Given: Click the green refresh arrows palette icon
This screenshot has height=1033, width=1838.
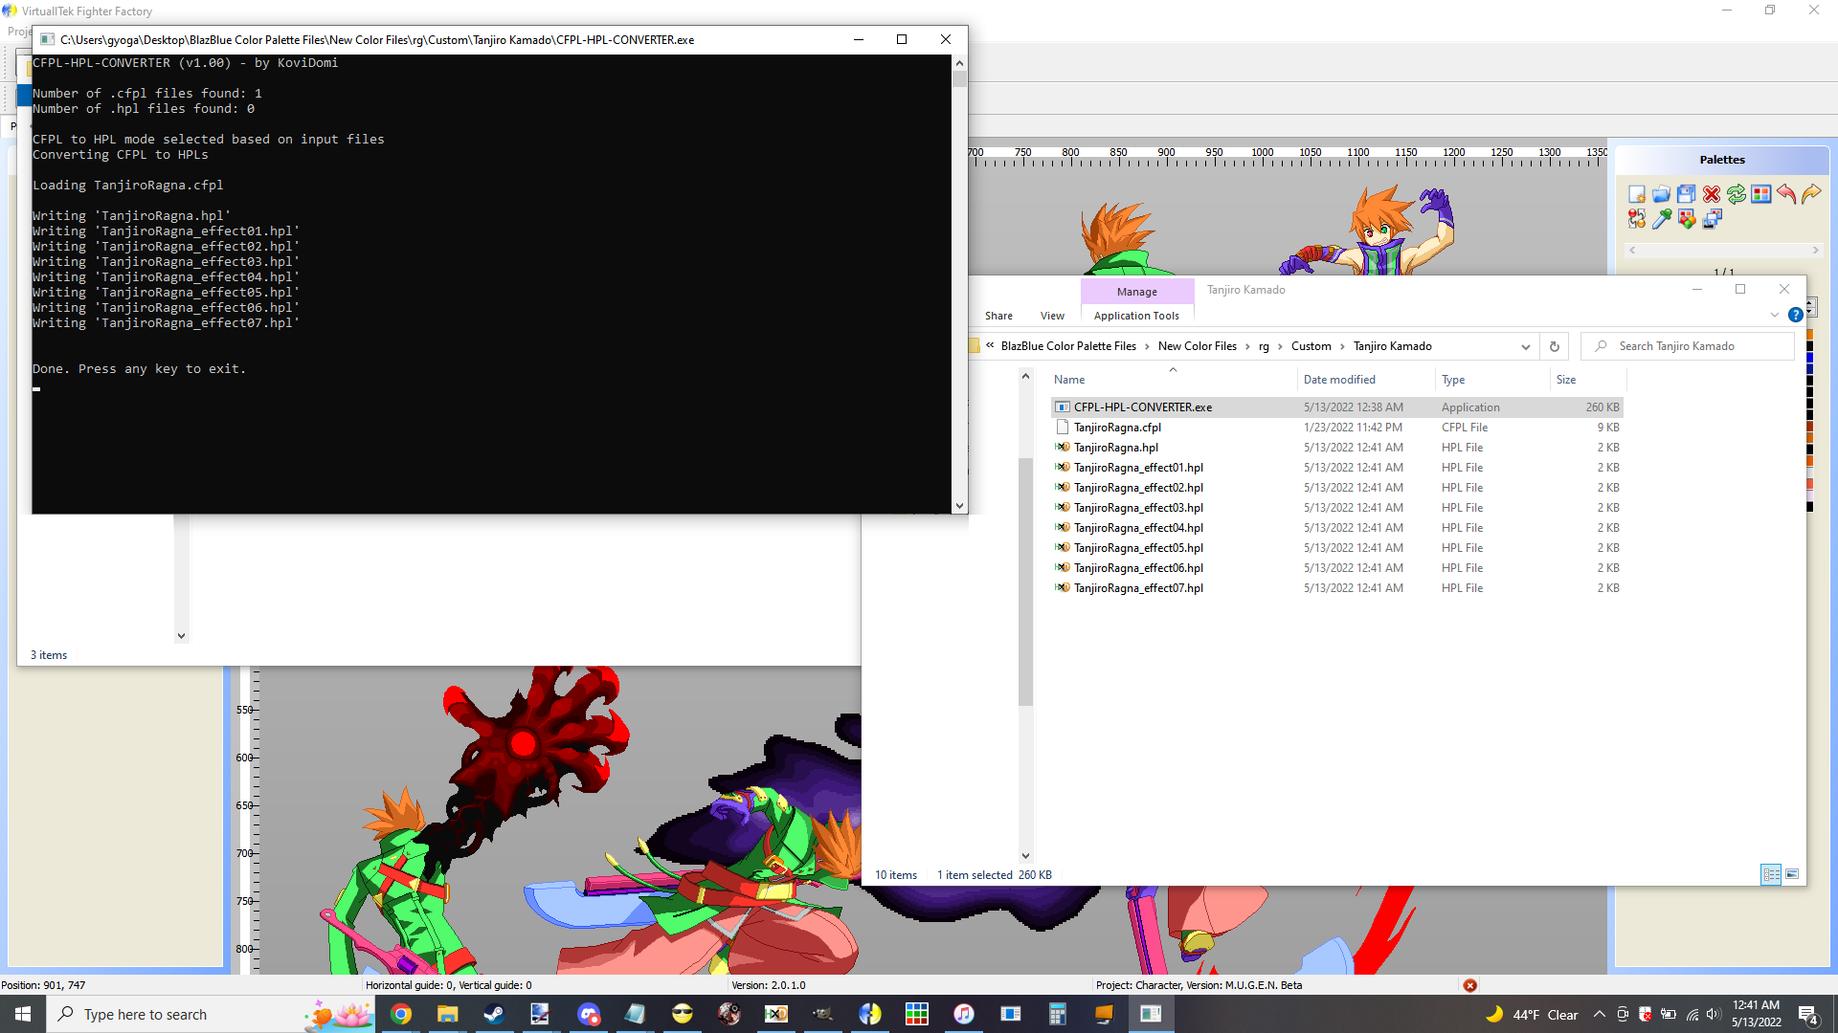Looking at the screenshot, I should click(x=1737, y=194).
